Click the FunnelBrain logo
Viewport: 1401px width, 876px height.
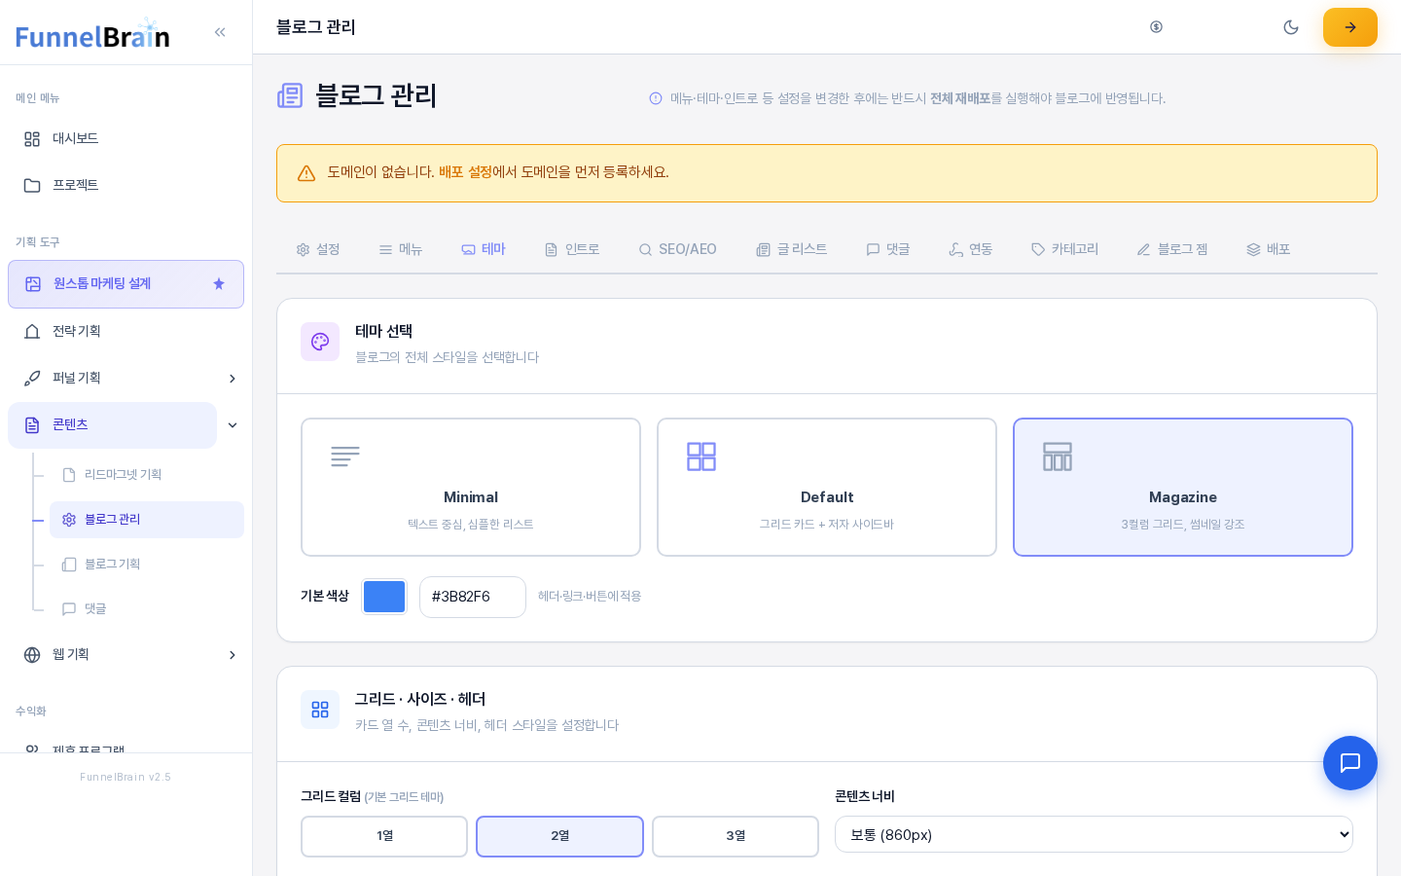click(92, 34)
